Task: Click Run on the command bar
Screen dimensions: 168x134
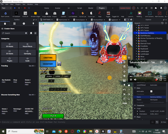Action: click(164, 122)
